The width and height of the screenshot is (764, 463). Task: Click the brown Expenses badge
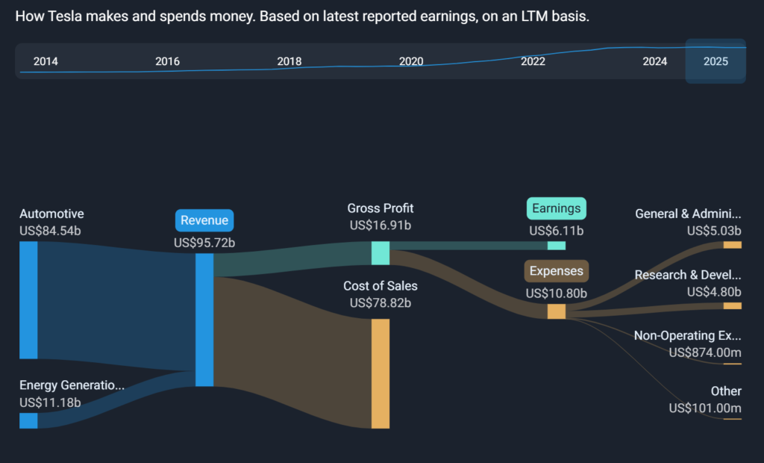click(556, 271)
